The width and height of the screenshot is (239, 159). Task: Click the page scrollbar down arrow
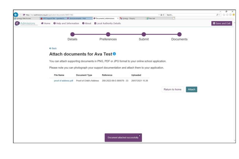click(235, 140)
